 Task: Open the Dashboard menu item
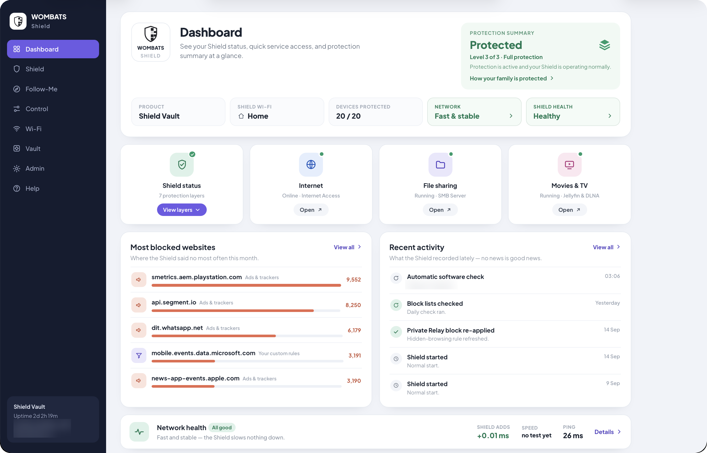tap(53, 49)
